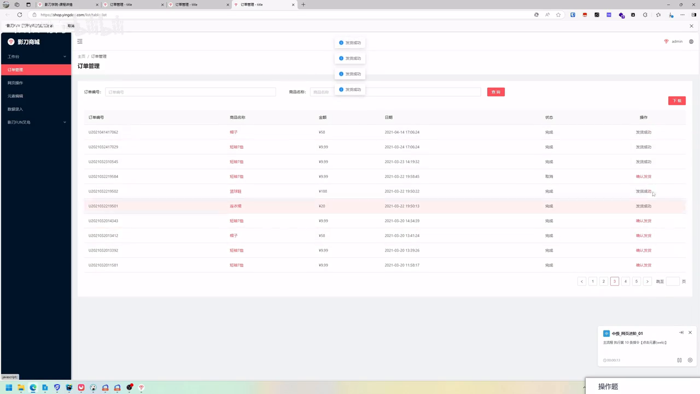Click 确认发货 for order U2021032013392

point(644,250)
